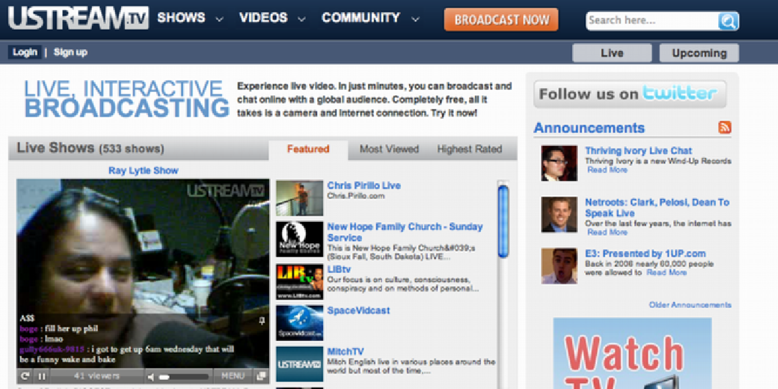Click Read More under Thriving Ivory

point(607,170)
